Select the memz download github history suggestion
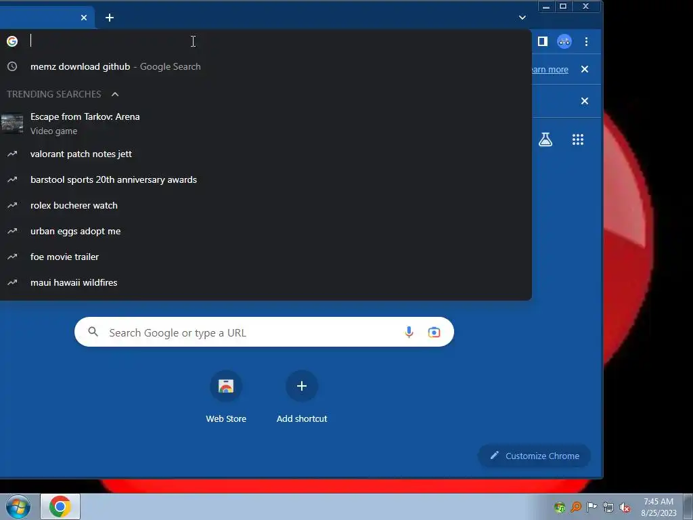The width and height of the screenshot is (693, 520). (265, 67)
